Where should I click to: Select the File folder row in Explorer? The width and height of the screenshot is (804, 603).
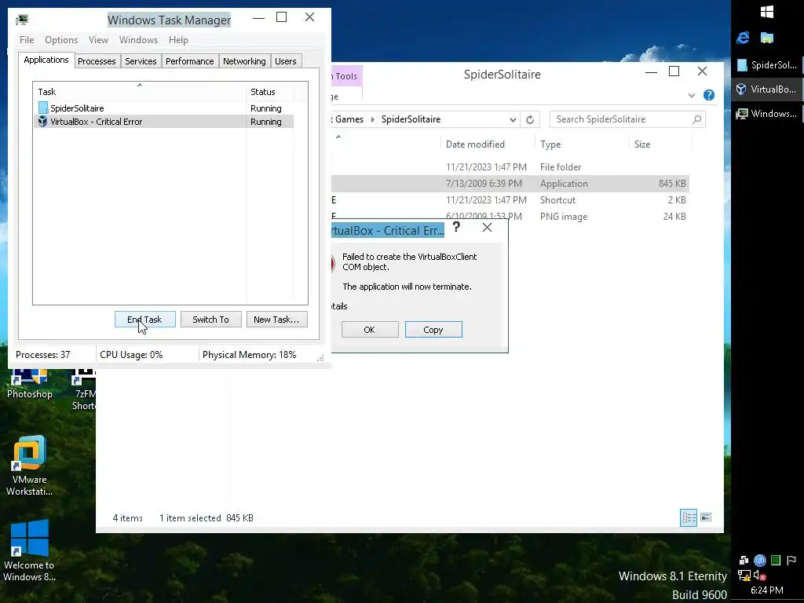click(x=510, y=167)
